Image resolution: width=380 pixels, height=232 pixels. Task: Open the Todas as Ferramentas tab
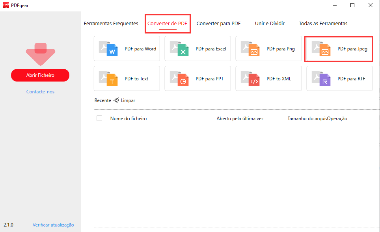323,23
